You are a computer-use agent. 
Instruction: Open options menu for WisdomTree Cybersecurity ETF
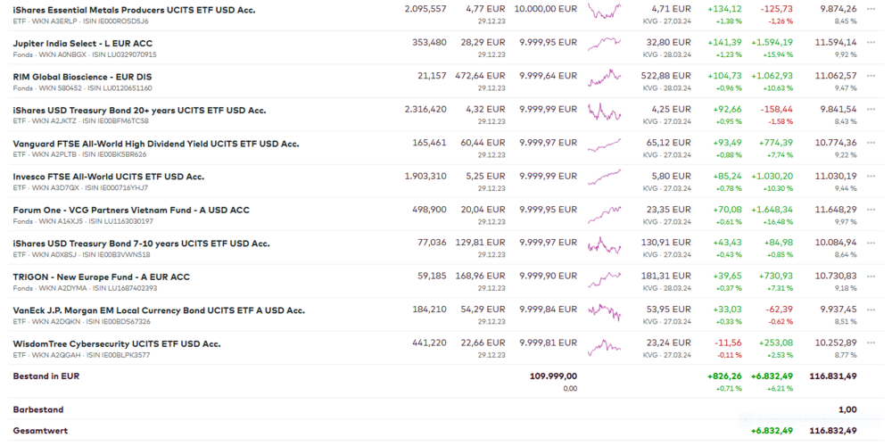871,343
